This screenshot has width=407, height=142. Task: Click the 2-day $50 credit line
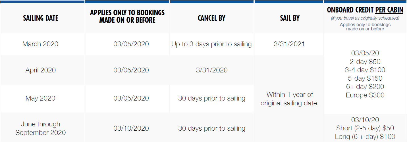point(365,62)
